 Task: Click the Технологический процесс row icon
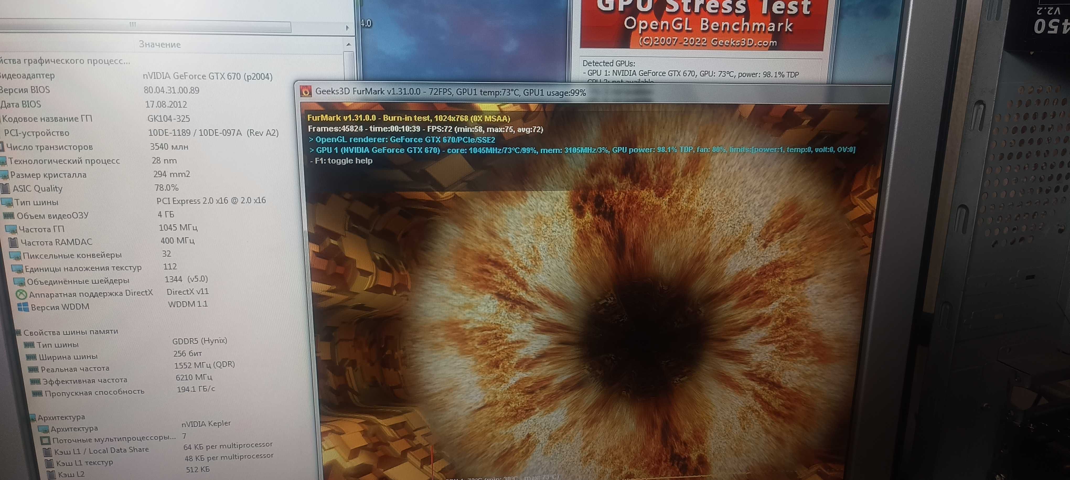(x=3, y=161)
